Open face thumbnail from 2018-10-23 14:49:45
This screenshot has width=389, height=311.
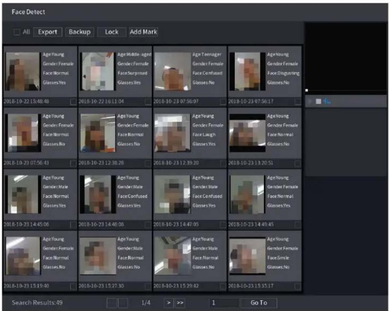(247, 195)
